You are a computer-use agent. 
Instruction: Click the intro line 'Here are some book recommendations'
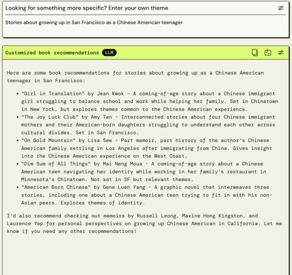click(135, 77)
